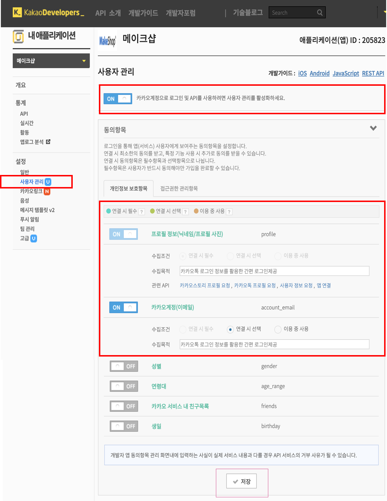This screenshot has height=501, width=387.
Task: Click the search magnifier icon
Action: coord(320,13)
